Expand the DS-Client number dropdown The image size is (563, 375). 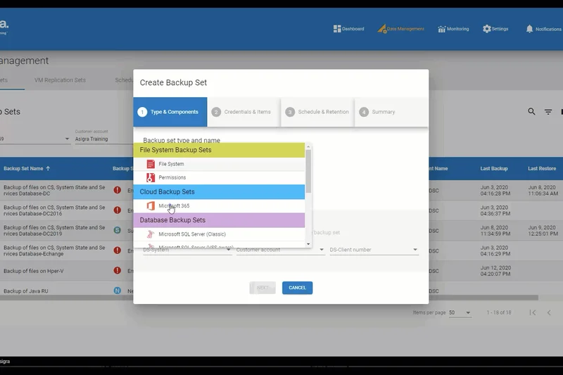pos(415,250)
